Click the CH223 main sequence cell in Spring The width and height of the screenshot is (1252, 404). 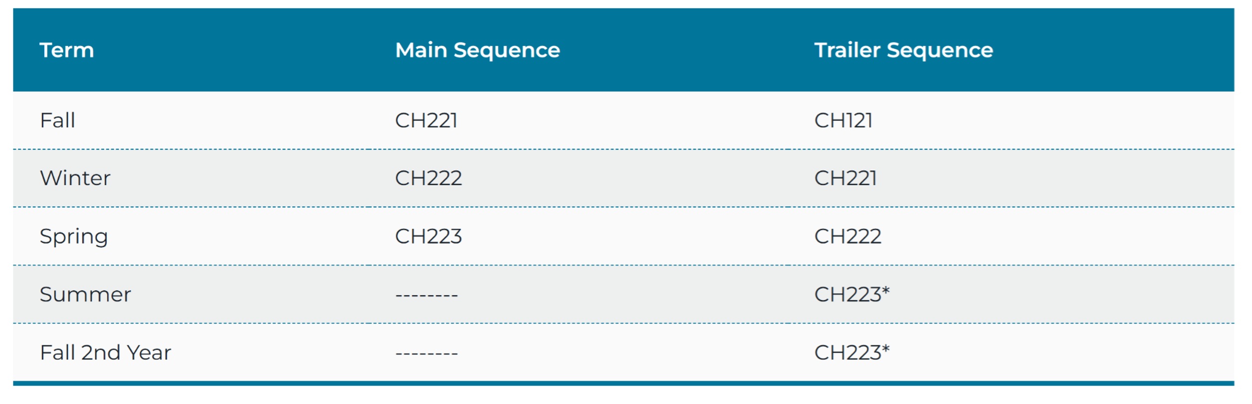428,236
